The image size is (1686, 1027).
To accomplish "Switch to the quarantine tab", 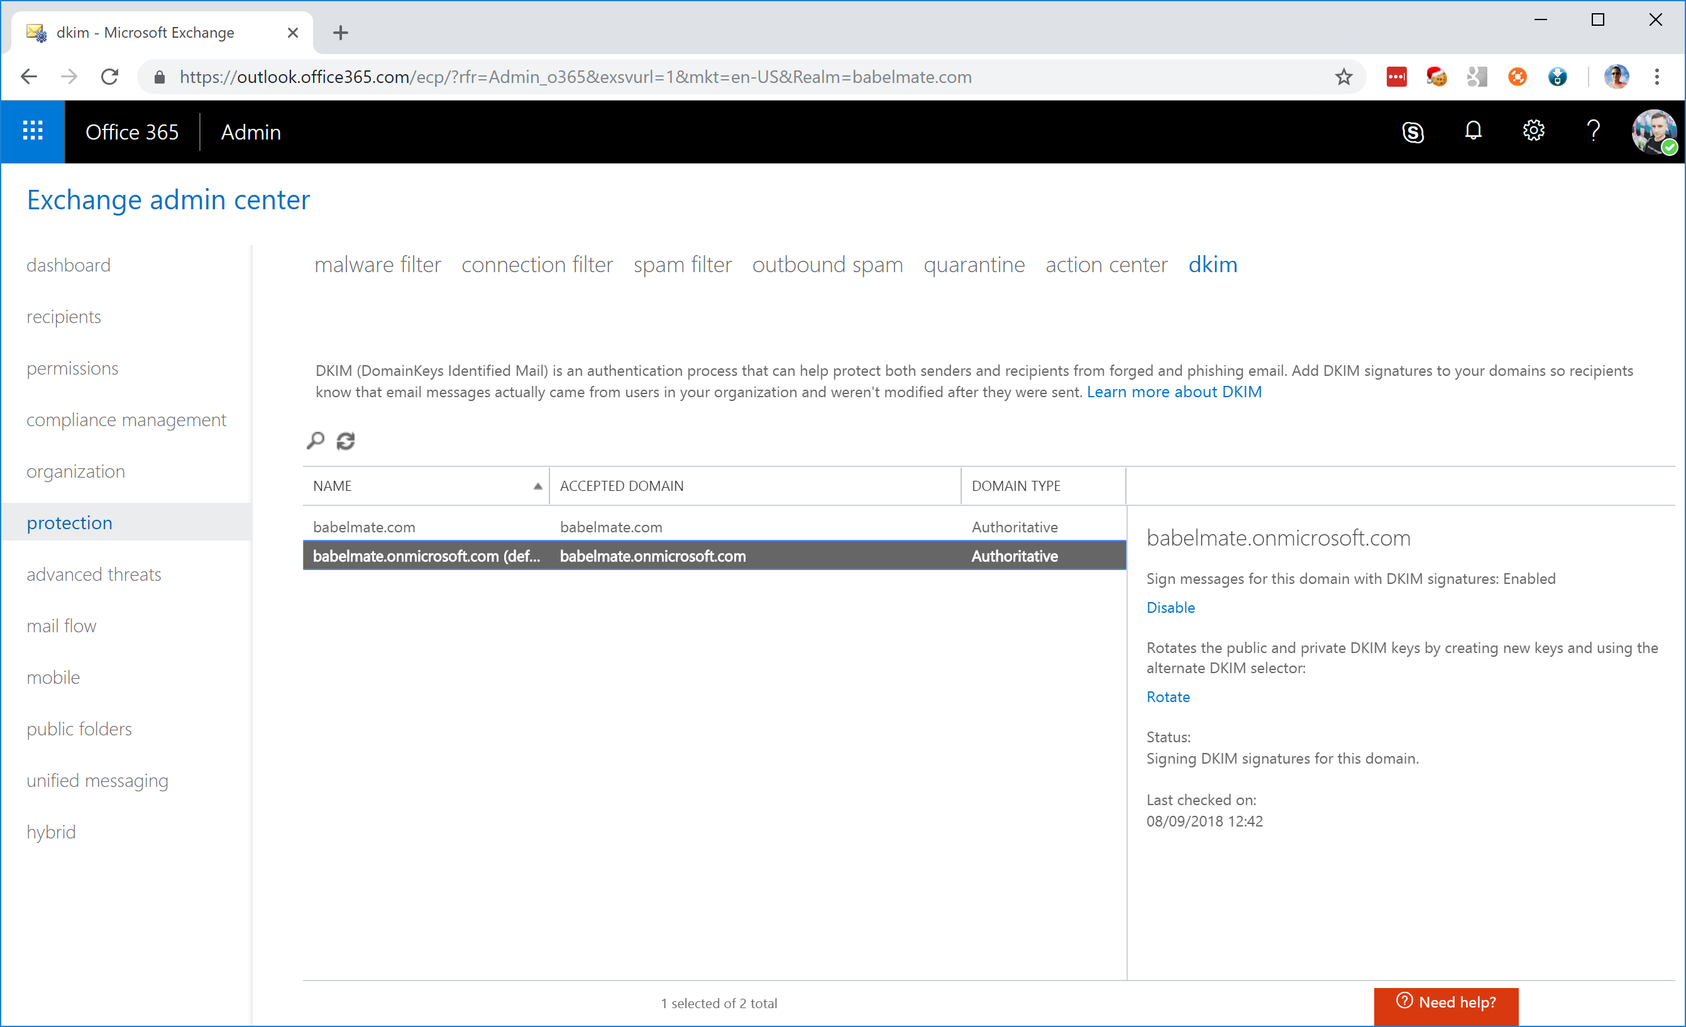I will point(974,264).
